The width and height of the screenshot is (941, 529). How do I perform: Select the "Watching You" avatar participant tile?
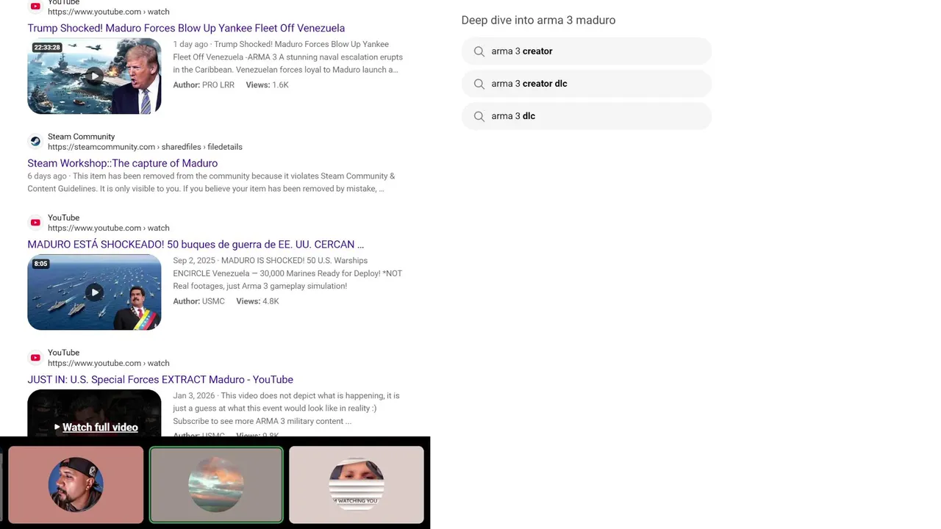[x=357, y=485]
